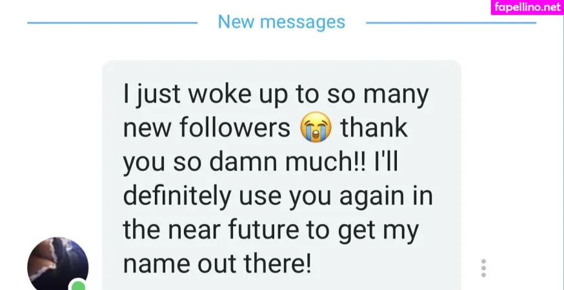Viewport: 564px width, 290px height.
Task: Click the word "thank" after the emoji
Action: point(374,129)
